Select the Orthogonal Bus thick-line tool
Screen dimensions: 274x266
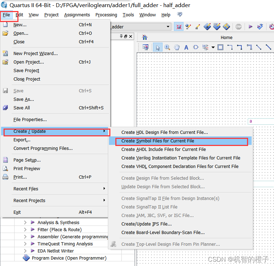coord(240,47)
